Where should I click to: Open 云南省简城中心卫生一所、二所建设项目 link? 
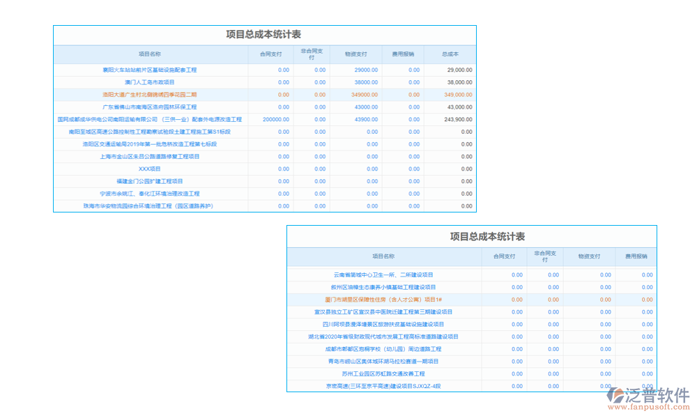pos(383,274)
